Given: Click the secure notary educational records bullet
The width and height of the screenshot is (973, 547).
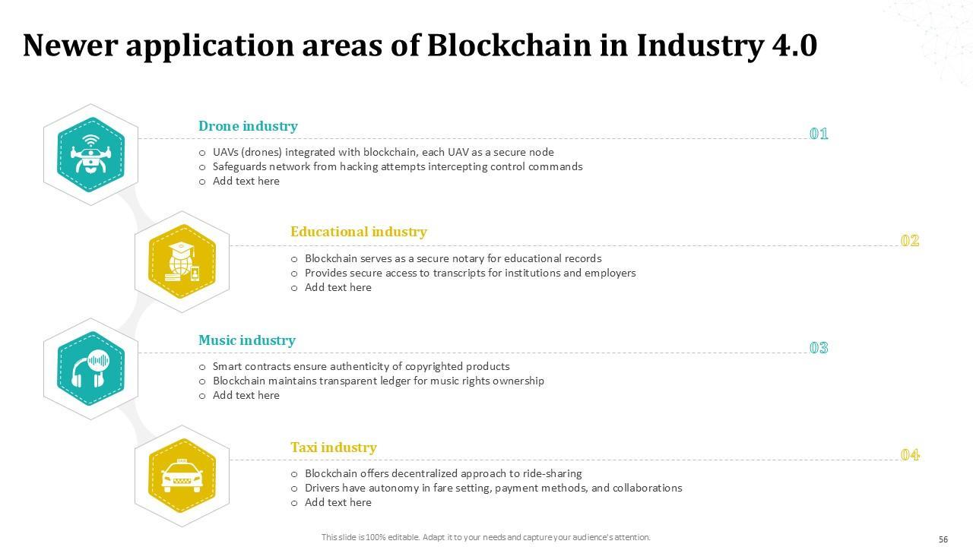Looking at the screenshot, I should [x=453, y=258].
